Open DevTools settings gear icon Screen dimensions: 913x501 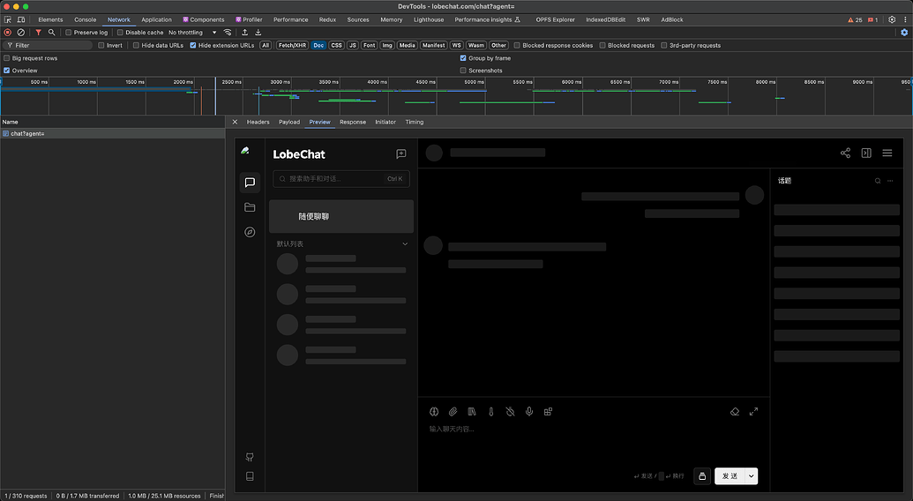point(892,19)
